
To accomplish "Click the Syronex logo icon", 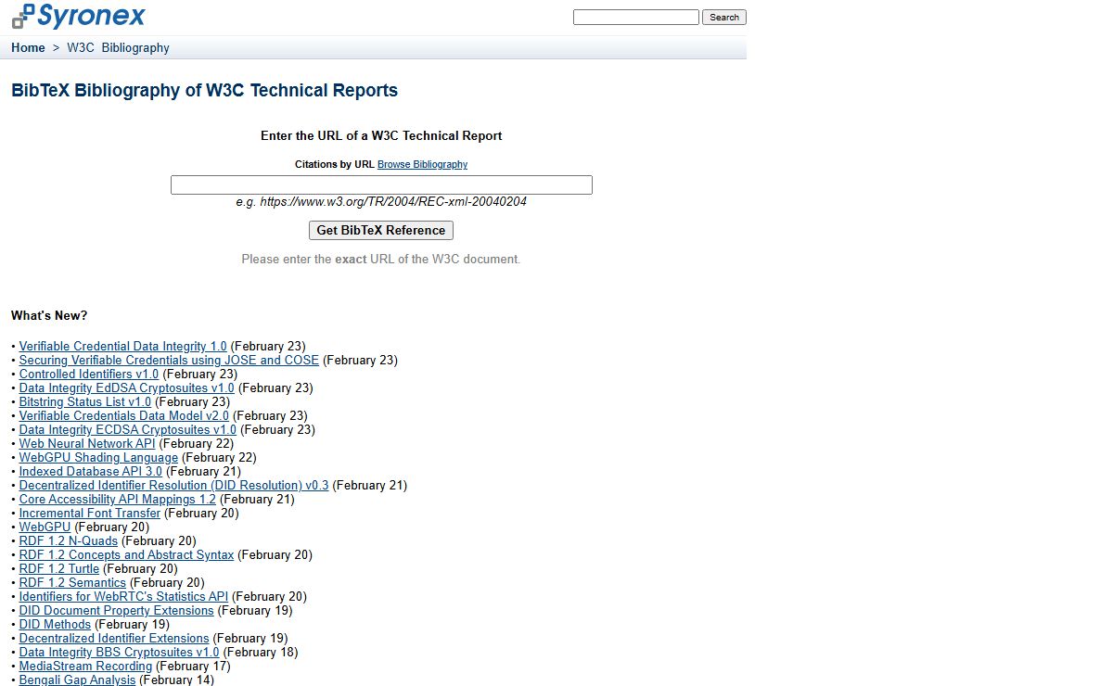I will [23, 17].
